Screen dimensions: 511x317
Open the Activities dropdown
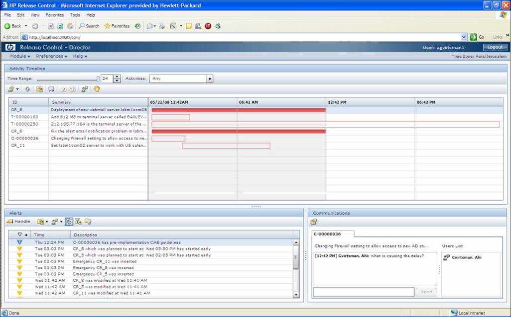tap(210, 79)
